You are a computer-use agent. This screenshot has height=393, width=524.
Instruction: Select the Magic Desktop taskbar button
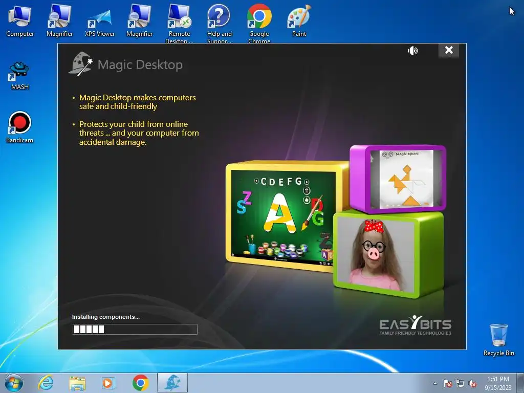tap(172, 383)
